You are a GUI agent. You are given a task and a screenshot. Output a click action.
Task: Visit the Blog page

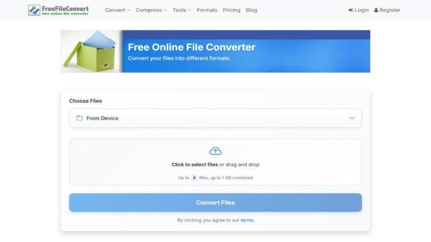point(252,10)
